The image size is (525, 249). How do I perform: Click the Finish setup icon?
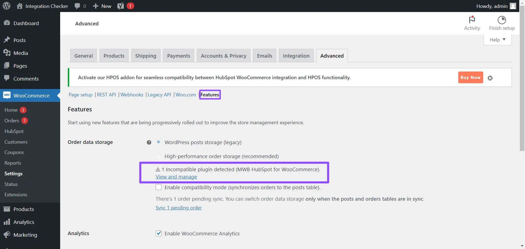coord(501,20)
